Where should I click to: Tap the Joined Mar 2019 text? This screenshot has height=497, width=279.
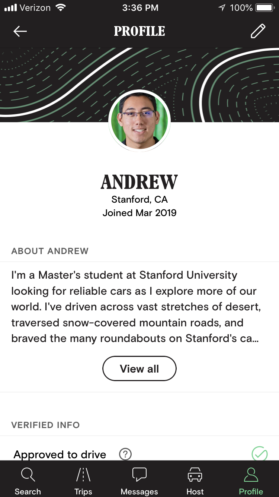point(139,213)
